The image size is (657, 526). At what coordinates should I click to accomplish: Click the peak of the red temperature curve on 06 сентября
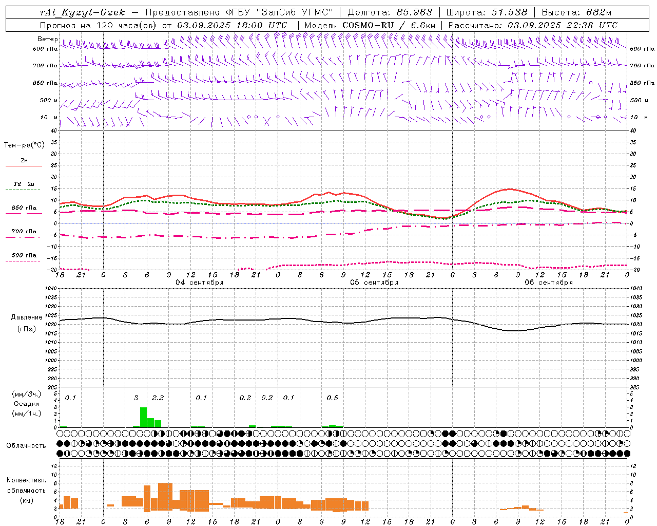508,190
